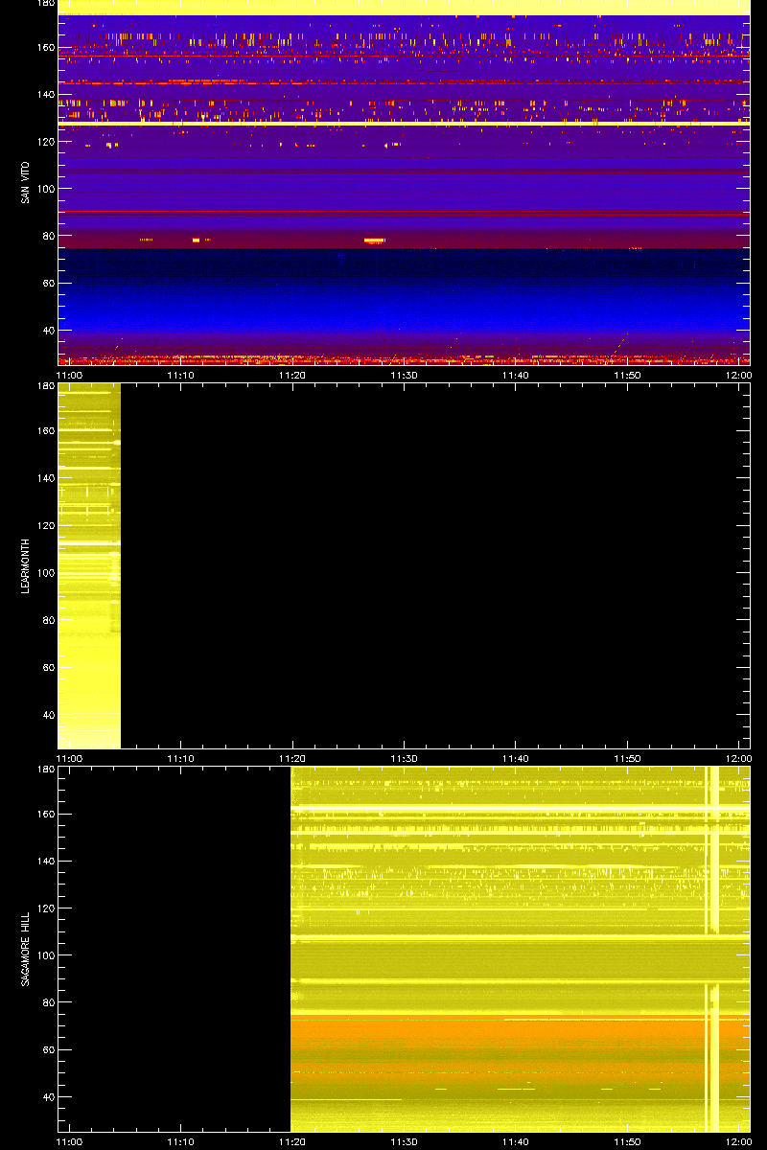The image size is (767, 1150).
Task: Select 11:20 time label under Sagamore Hill panel
Action: pyautogui.click(x=293, y=1141)
